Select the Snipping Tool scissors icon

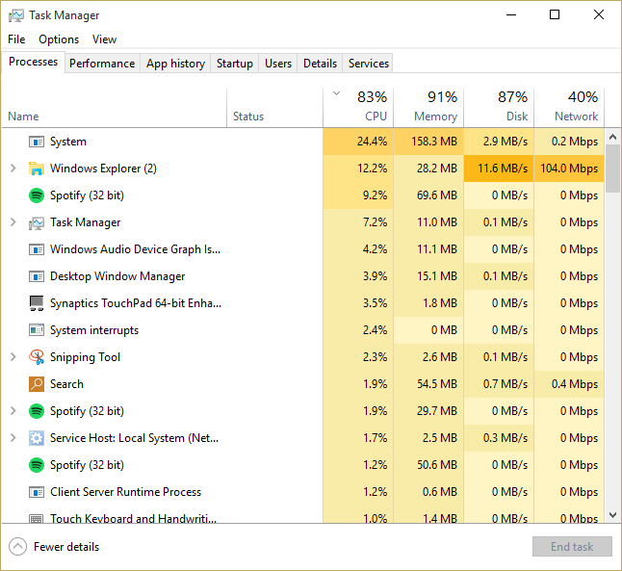pyautogui.click(x=37, y=357)
